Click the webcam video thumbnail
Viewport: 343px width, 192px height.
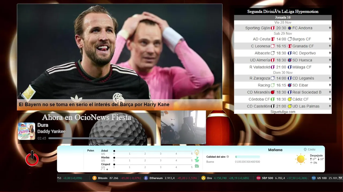coord(183,127)
